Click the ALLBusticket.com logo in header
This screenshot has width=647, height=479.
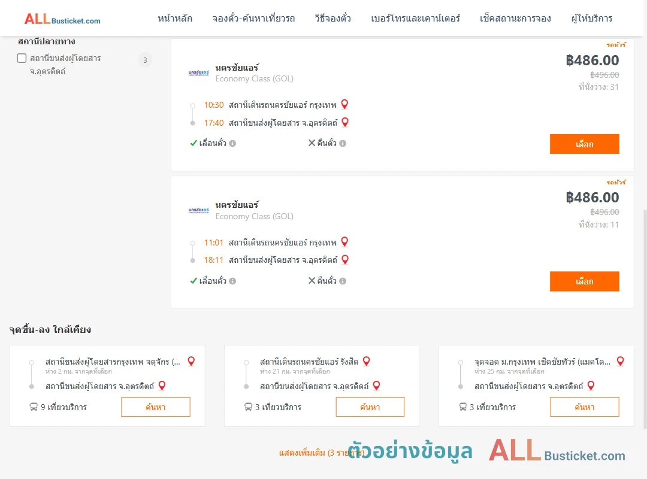tap(62, 19)
